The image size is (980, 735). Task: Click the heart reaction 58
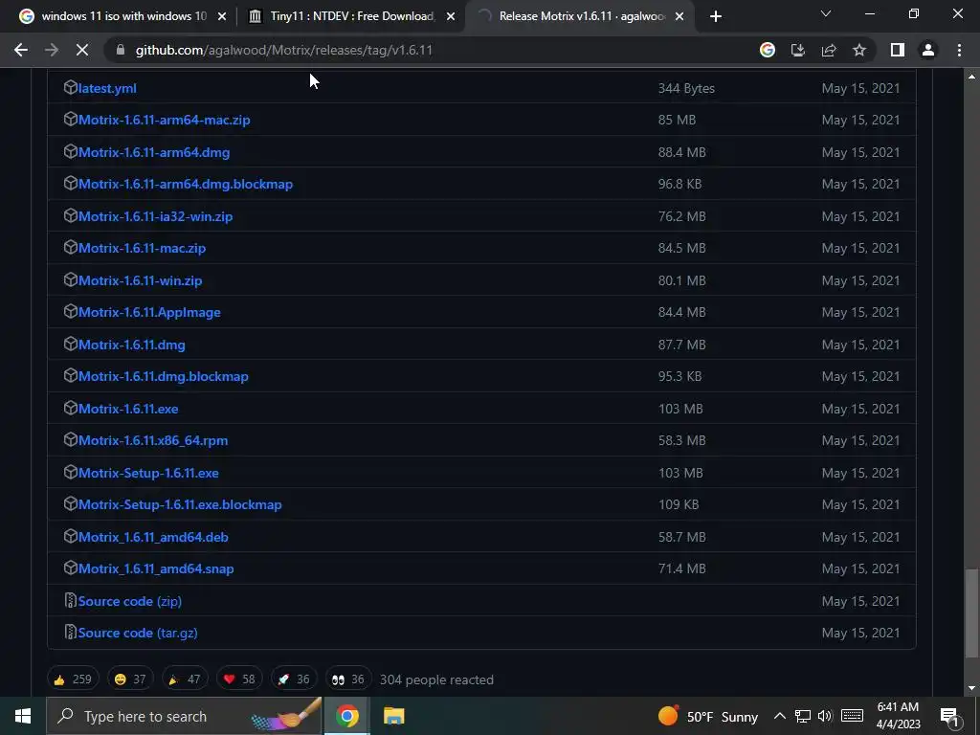(239, 679)
